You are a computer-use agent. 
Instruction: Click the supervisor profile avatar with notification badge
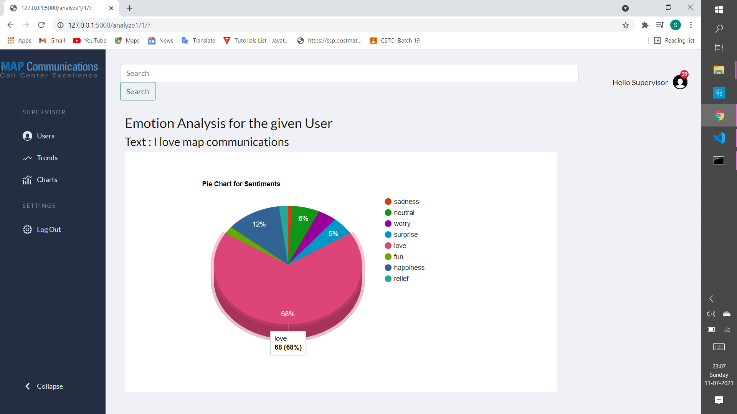680,82
